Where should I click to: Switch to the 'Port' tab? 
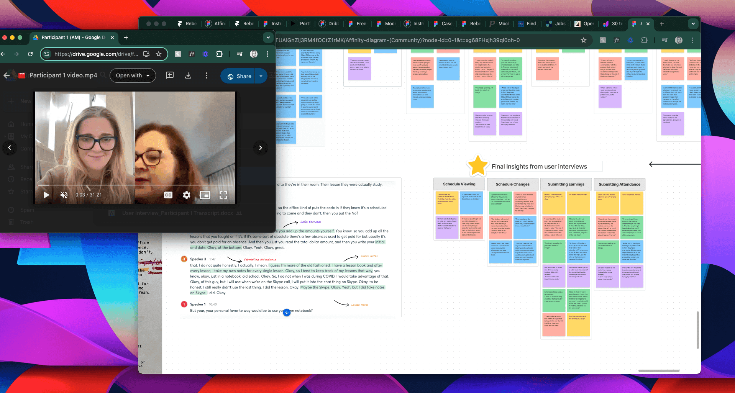coord(301,24)
